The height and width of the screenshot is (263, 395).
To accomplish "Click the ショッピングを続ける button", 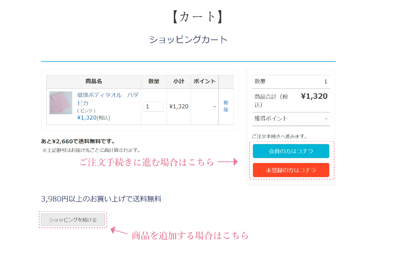I will (x=73, y=220).
